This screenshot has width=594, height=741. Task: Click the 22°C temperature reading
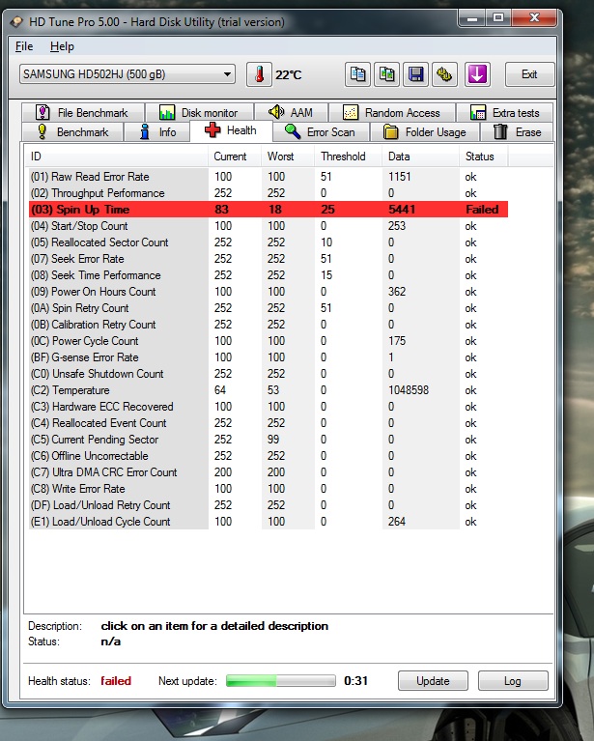(288, 74)
